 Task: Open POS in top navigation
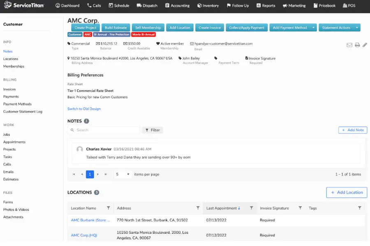pos(349,5)
